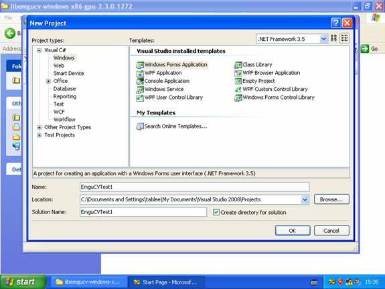The image size is (385, 289).
Task: Select the WPF Custom Control Library icon
Action: [x=238, y=90]
